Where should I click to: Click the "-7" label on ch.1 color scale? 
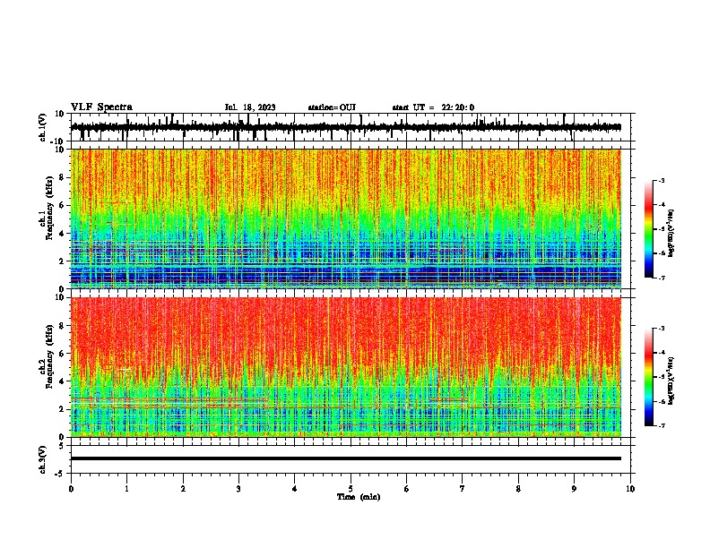(662, 278)
